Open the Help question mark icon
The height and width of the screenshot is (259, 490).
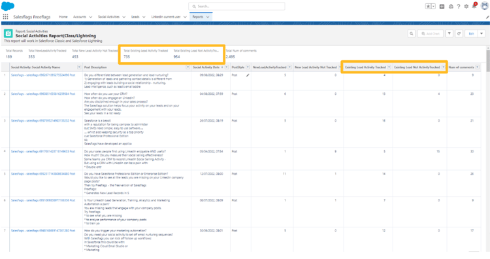(459, 7)
